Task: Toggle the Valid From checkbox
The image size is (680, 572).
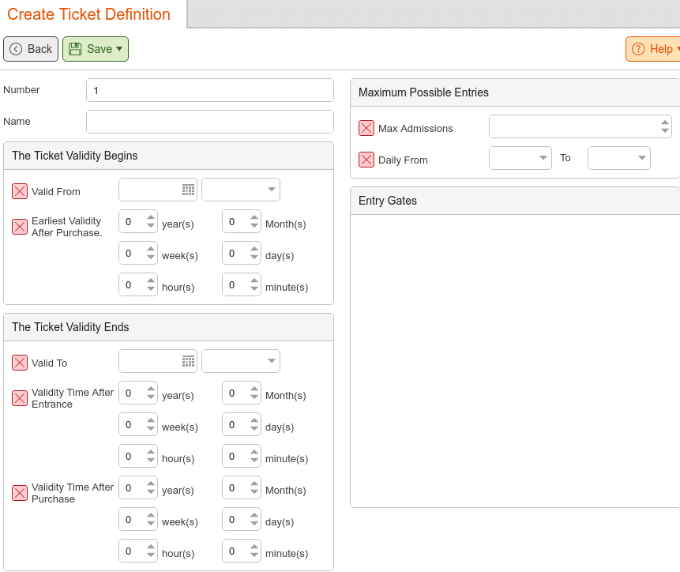Action: pyautogui.click(x=20, y=190)
